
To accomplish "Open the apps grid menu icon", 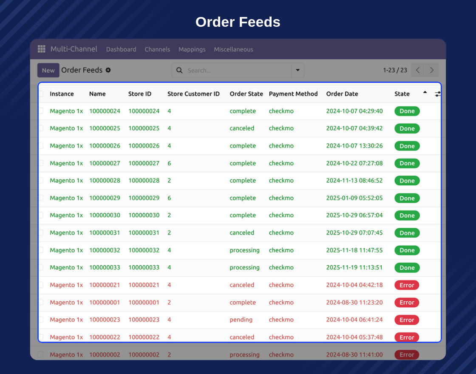I will coord(41,49).
